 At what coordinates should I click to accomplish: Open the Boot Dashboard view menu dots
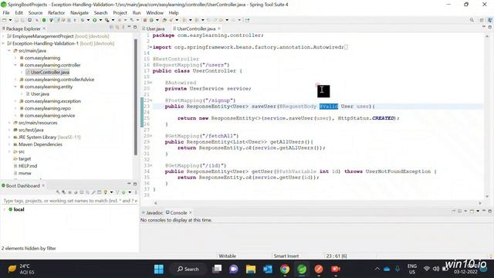pyautogui.click(x=136, y=192)
